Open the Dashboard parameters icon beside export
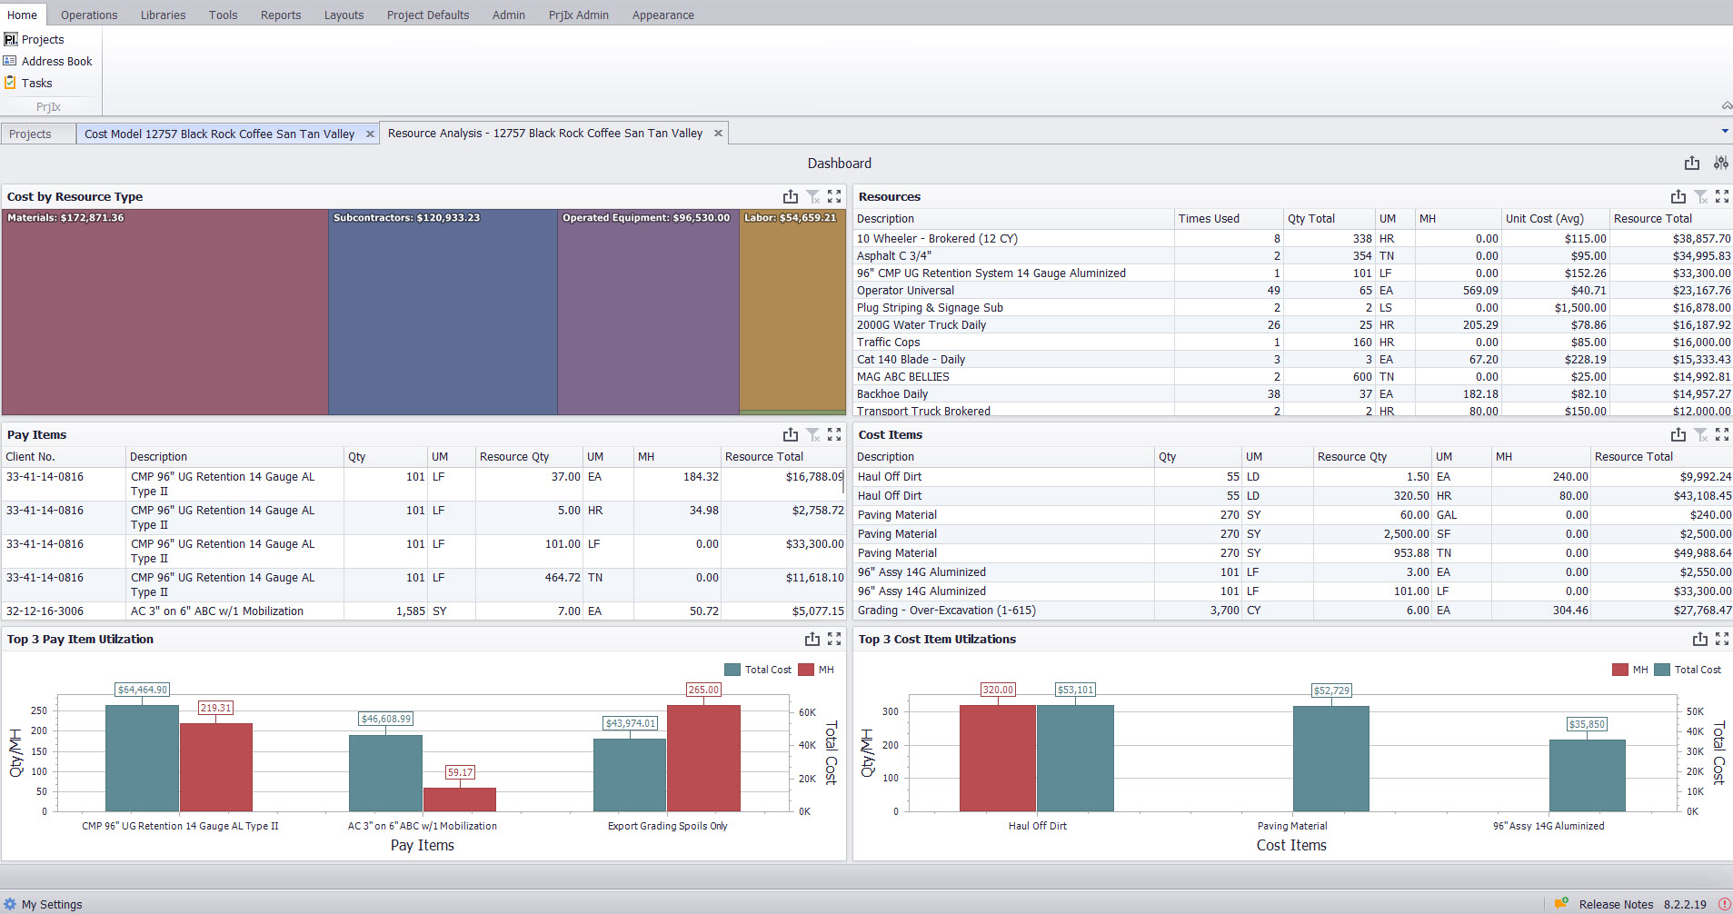The width and height of the screenshot is (1733, 914). pyautogui.click(x=1720, y=164)
